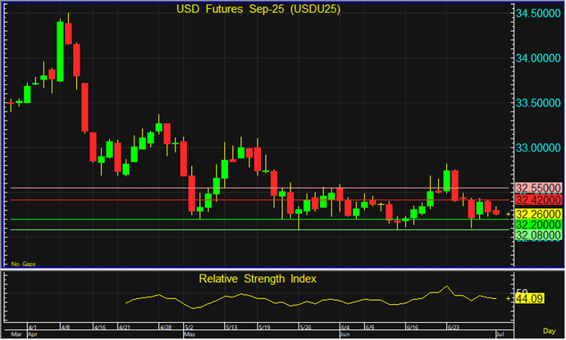566x340 pixels.
Task: Select the red 32.42000 price tag
Action: [538, 200]
